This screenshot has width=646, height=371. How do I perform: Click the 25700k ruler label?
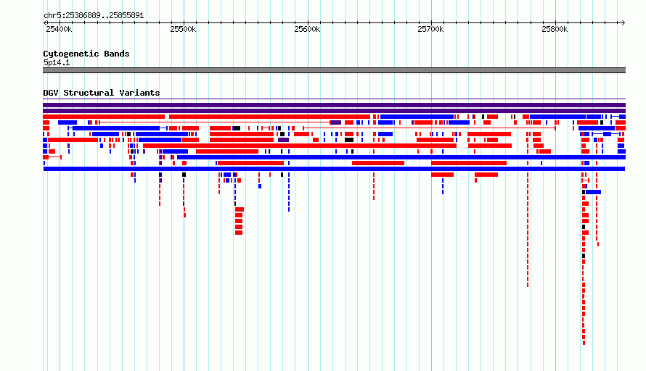coord(430,29)
